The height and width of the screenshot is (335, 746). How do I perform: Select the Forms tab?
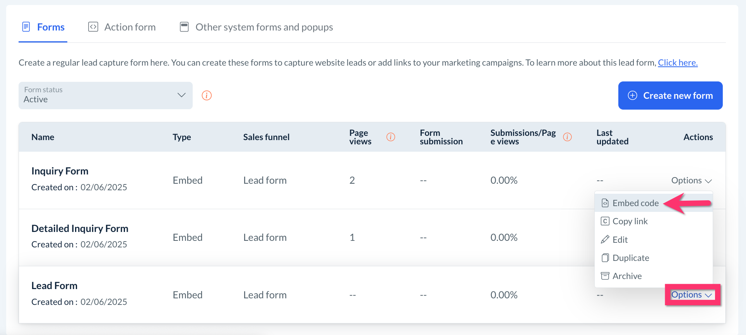click(51, 27)
